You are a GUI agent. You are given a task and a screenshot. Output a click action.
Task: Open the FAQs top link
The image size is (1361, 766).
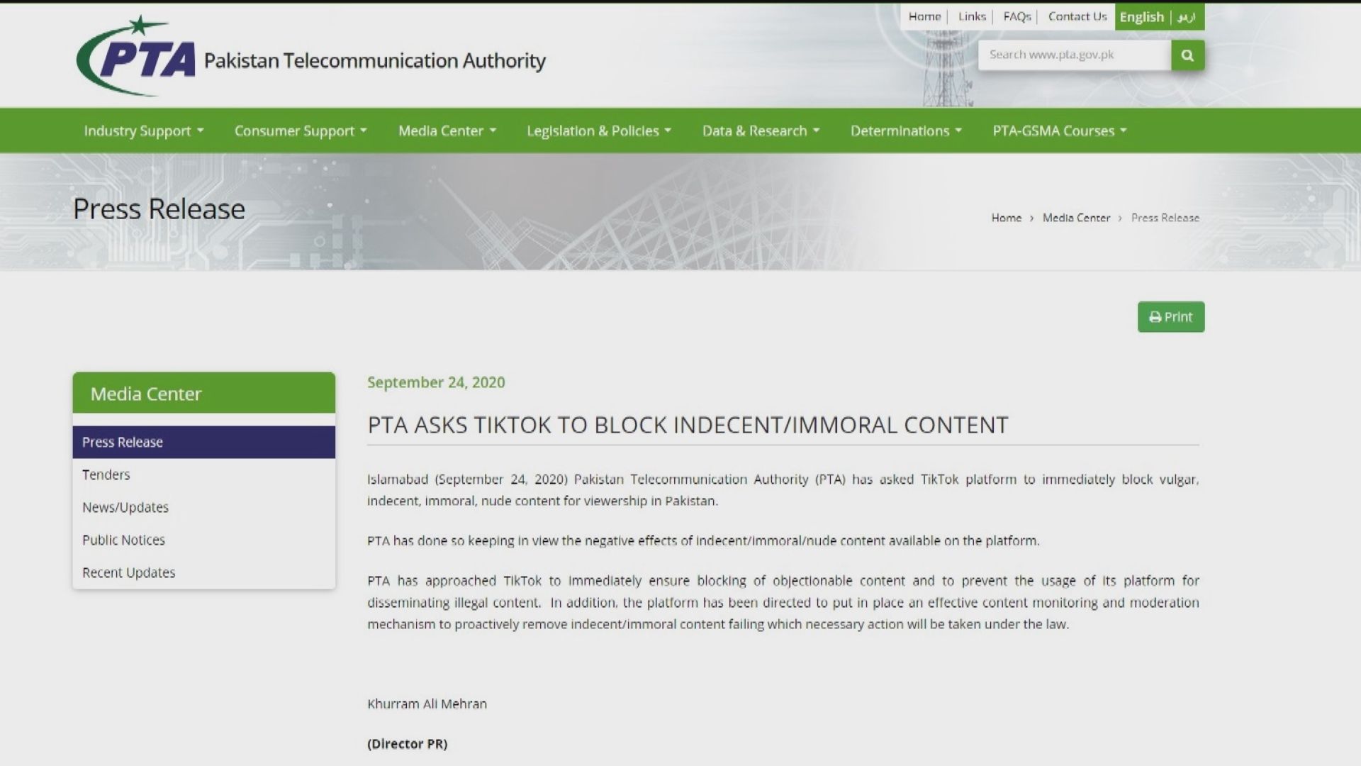[x=1016, y=16]
